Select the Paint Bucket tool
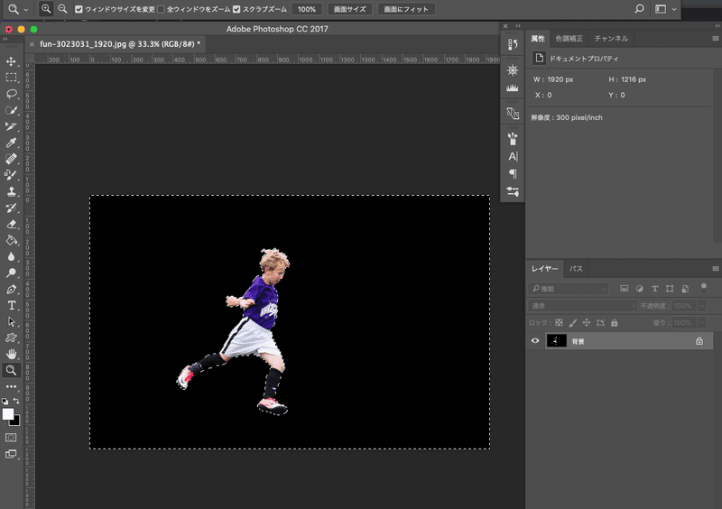This screenshot has width=722, height=509. coord(11,240)
